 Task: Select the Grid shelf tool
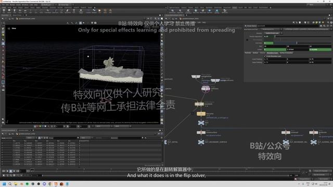pyautogui.click(x=25, y=11)
